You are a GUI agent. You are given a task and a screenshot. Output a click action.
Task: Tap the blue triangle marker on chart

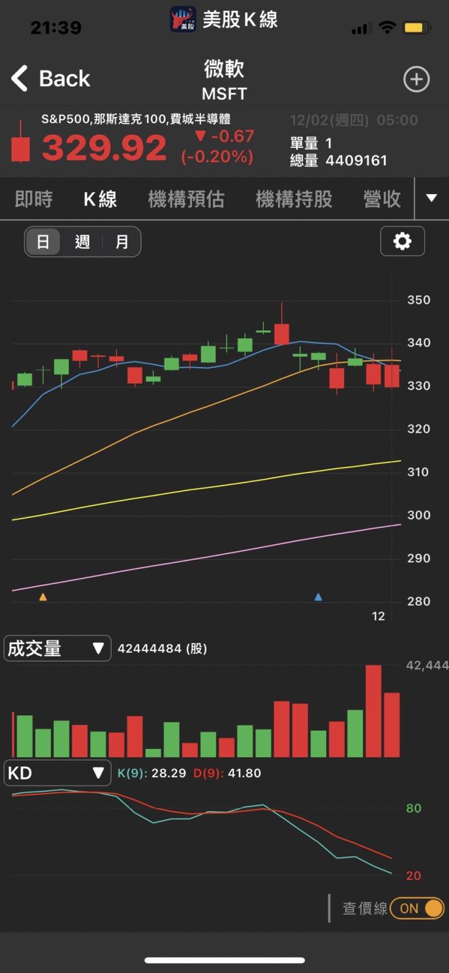pyautogui.click(x=318, y=597)
